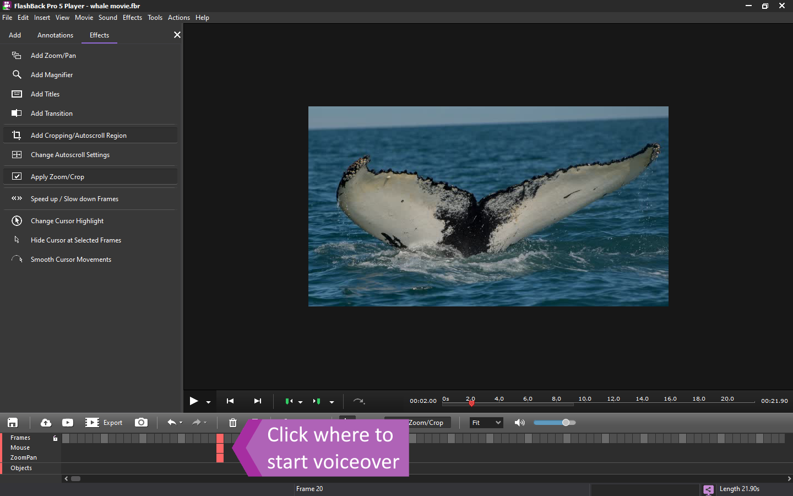This screenshot has width=793, height=496.
Task: Open the Fit zoom level dropdown
Action: click(486, 423)
